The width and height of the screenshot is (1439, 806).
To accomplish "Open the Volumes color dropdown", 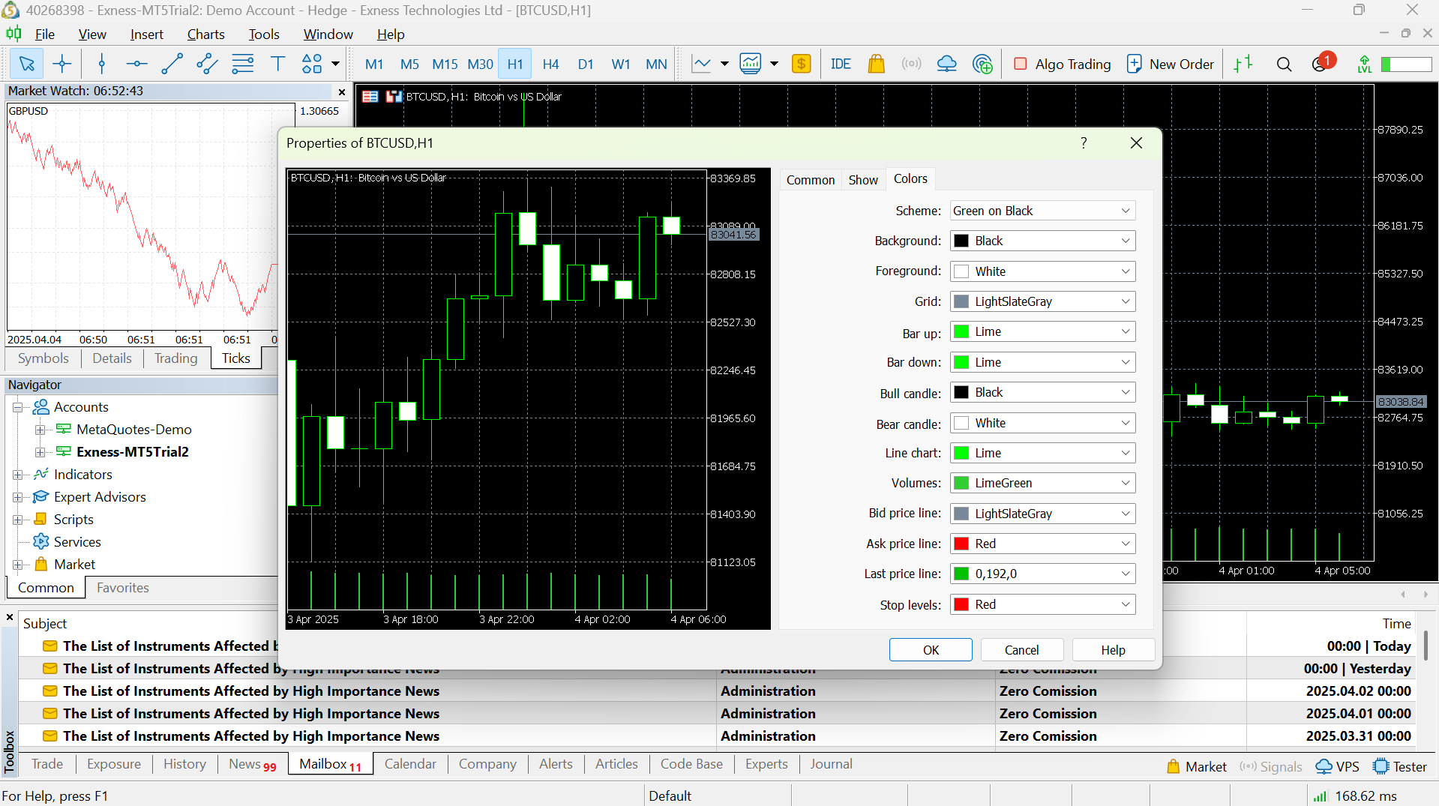I will (1042, 483).
